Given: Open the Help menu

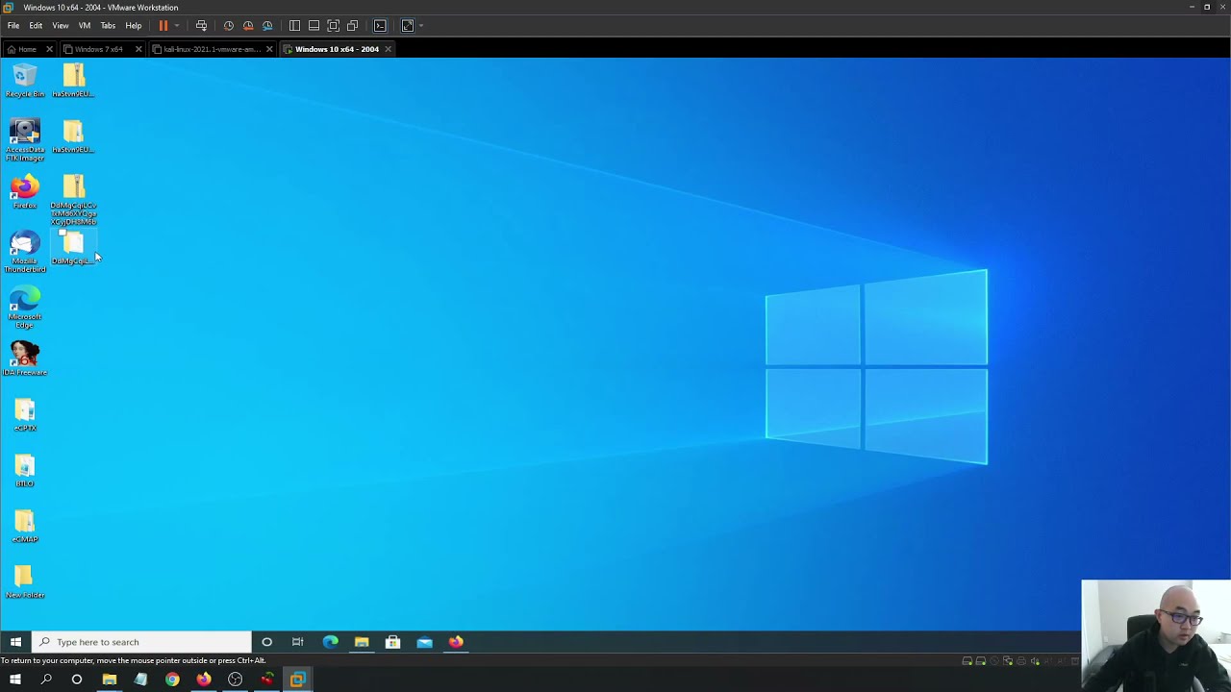Looking at the screenshot, I should tap(134, 26).
